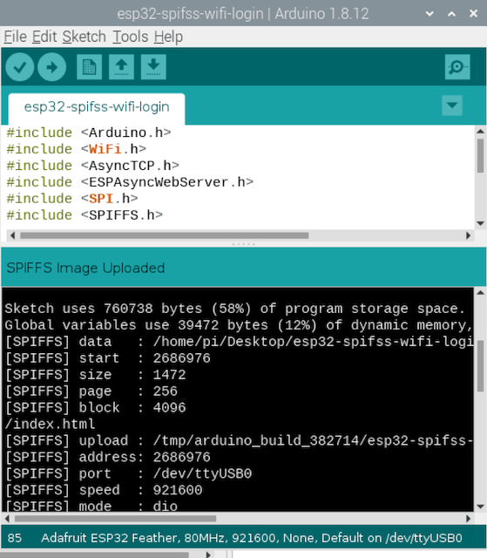Open the File menu
The width and height of the screenshot is (487, 558).
coord(16,37)
